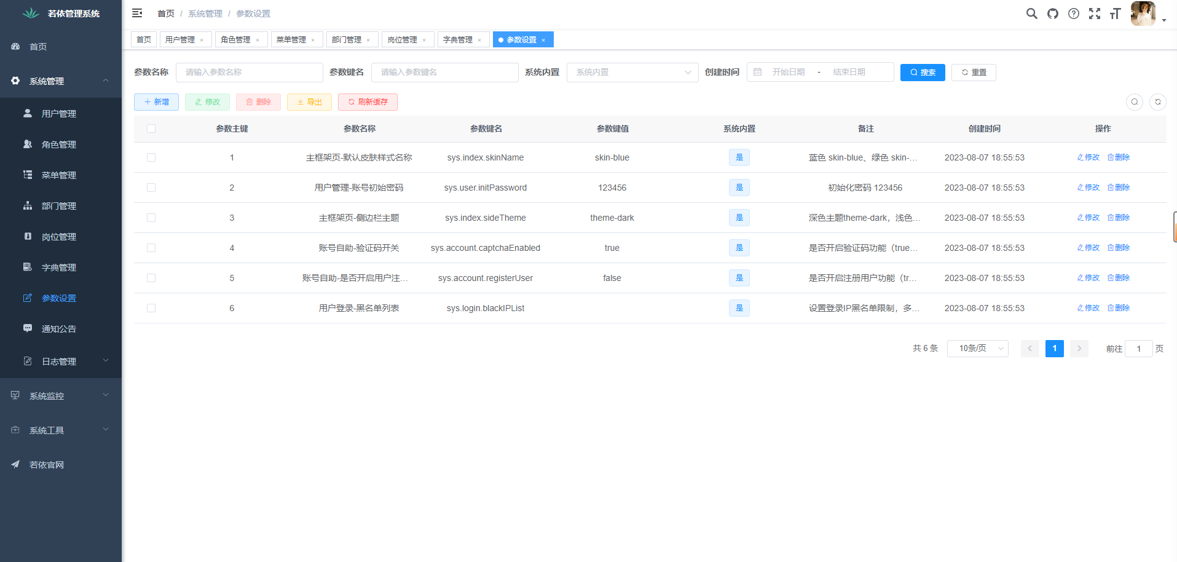Click calendar icon in date range field
Viewport: 1177px width, 562px height.
pyautogui.click(x=758, y=72)
